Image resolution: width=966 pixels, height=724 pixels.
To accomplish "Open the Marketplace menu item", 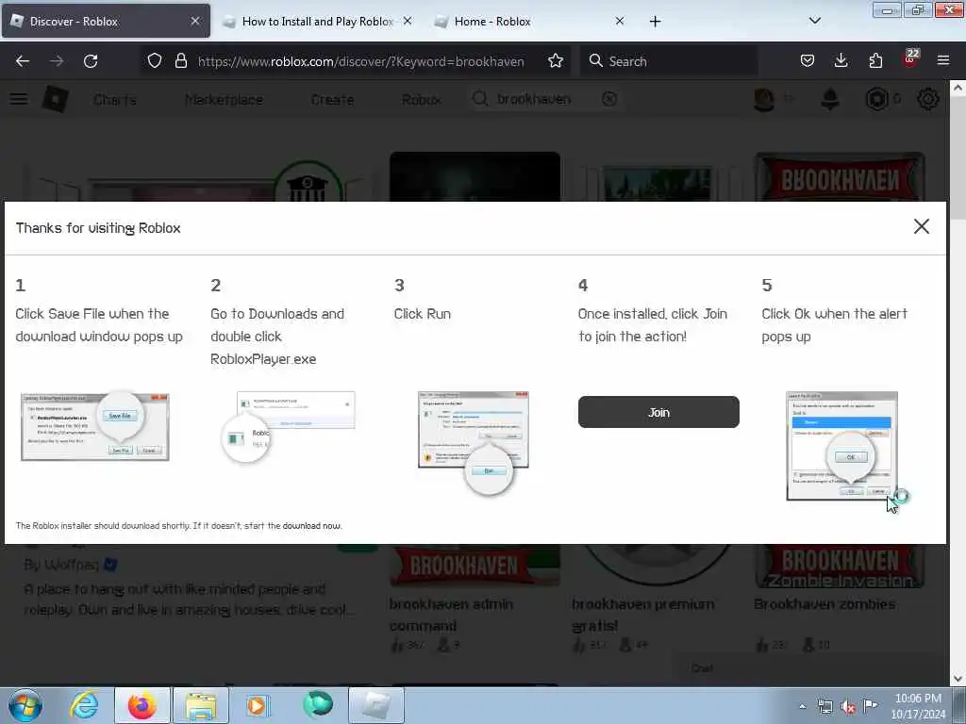I will coord(224,99).
